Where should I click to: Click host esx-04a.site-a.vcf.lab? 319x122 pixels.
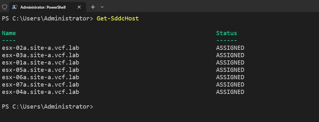[41, 92]
